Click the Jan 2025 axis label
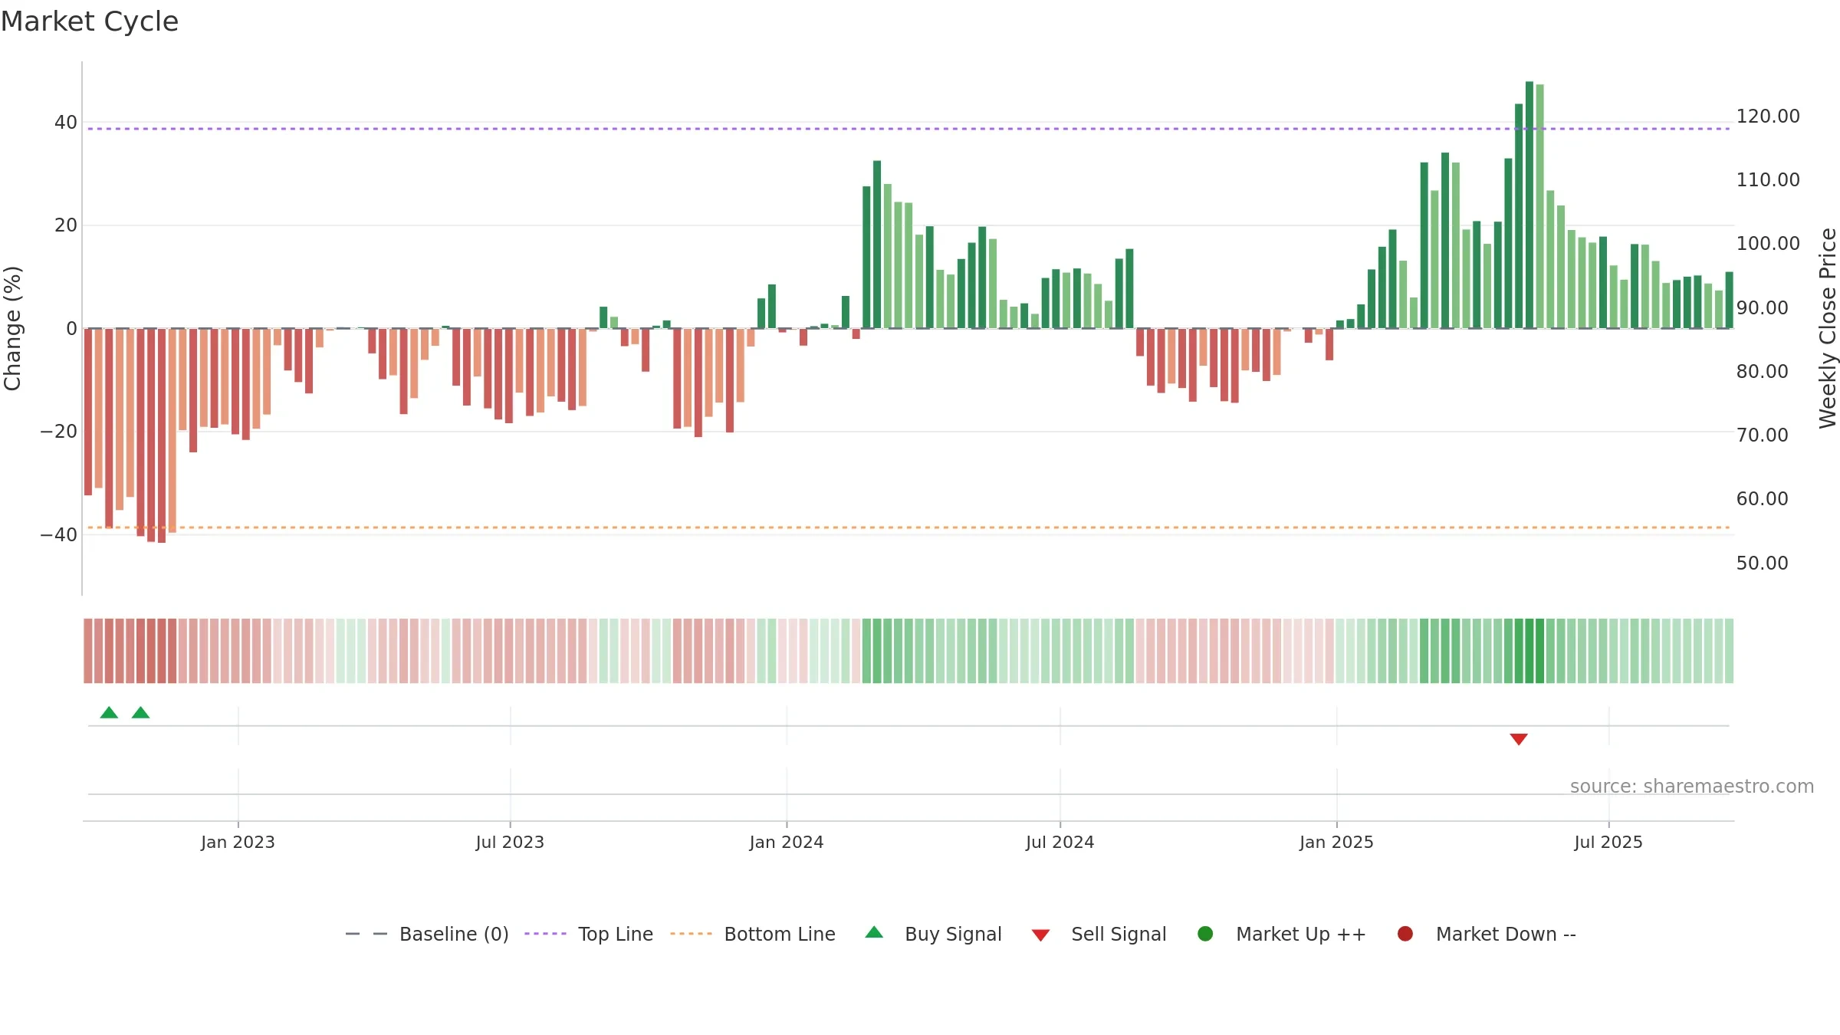 pyautogui.click(x=1336, y=843)
